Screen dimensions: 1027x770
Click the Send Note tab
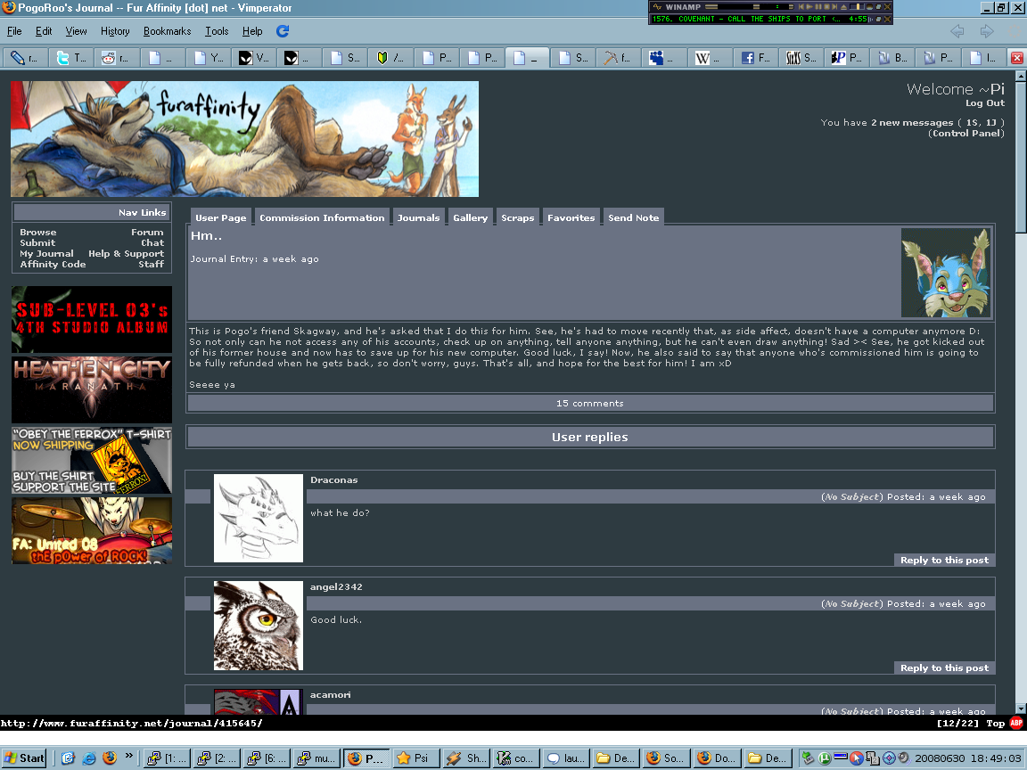633,217
